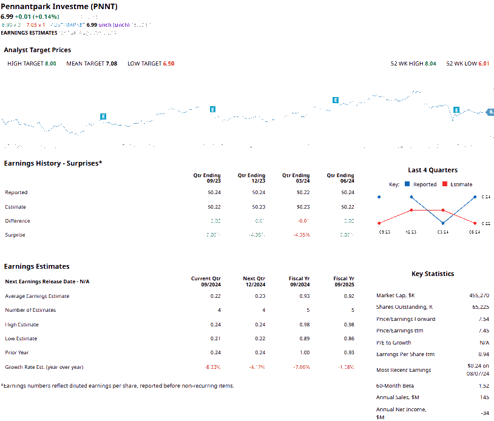494x421 pixels.
Task: Click the second earnings E marker from the left
Action: pyautogui.click(x=212, y=109)
